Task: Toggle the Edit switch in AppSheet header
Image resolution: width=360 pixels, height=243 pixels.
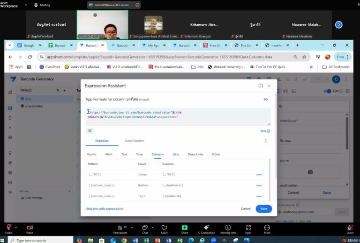Action: pos(328,91)
